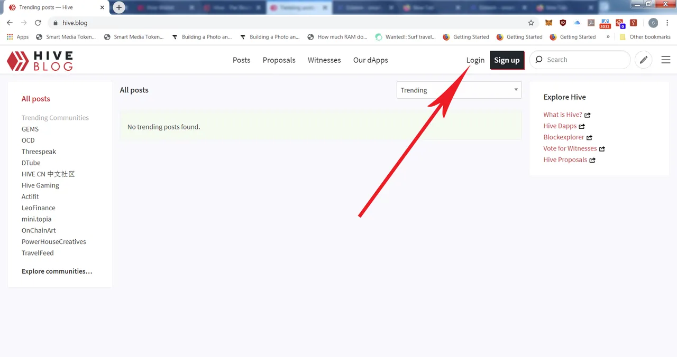Expand the Trending sort dropdown
This screenshot has width=677, height=357.
(x=459, y=90)
